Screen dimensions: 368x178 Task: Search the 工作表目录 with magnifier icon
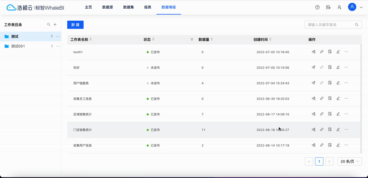pos(49,24)
